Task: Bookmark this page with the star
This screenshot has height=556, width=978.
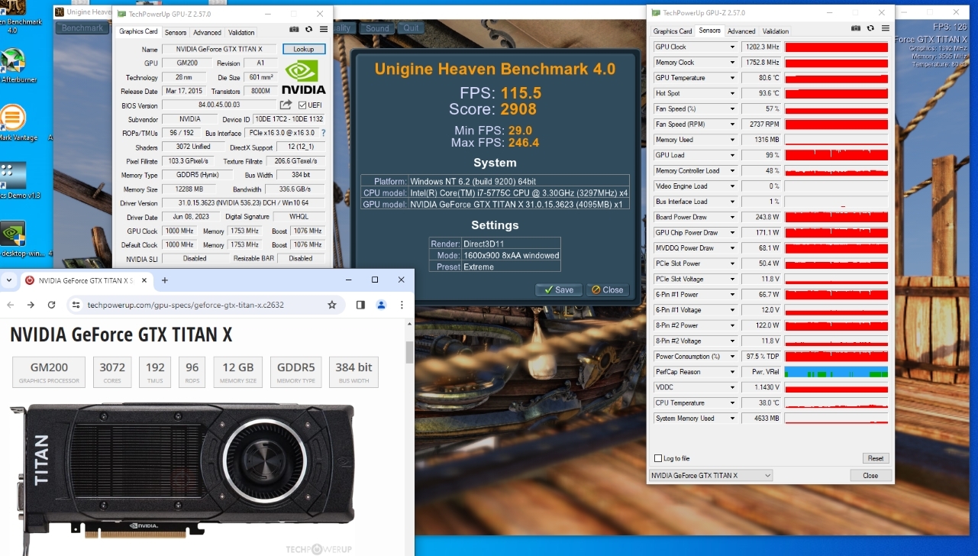Action: [332, 305]
